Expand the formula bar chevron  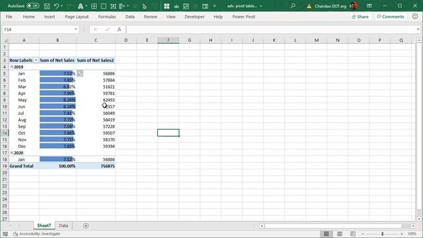(418, 29)
